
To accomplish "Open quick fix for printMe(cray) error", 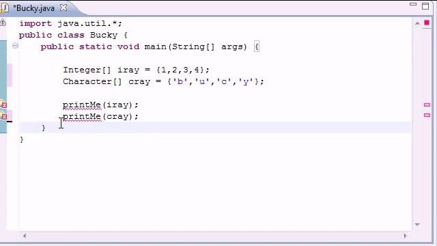I will coord(3,116).
